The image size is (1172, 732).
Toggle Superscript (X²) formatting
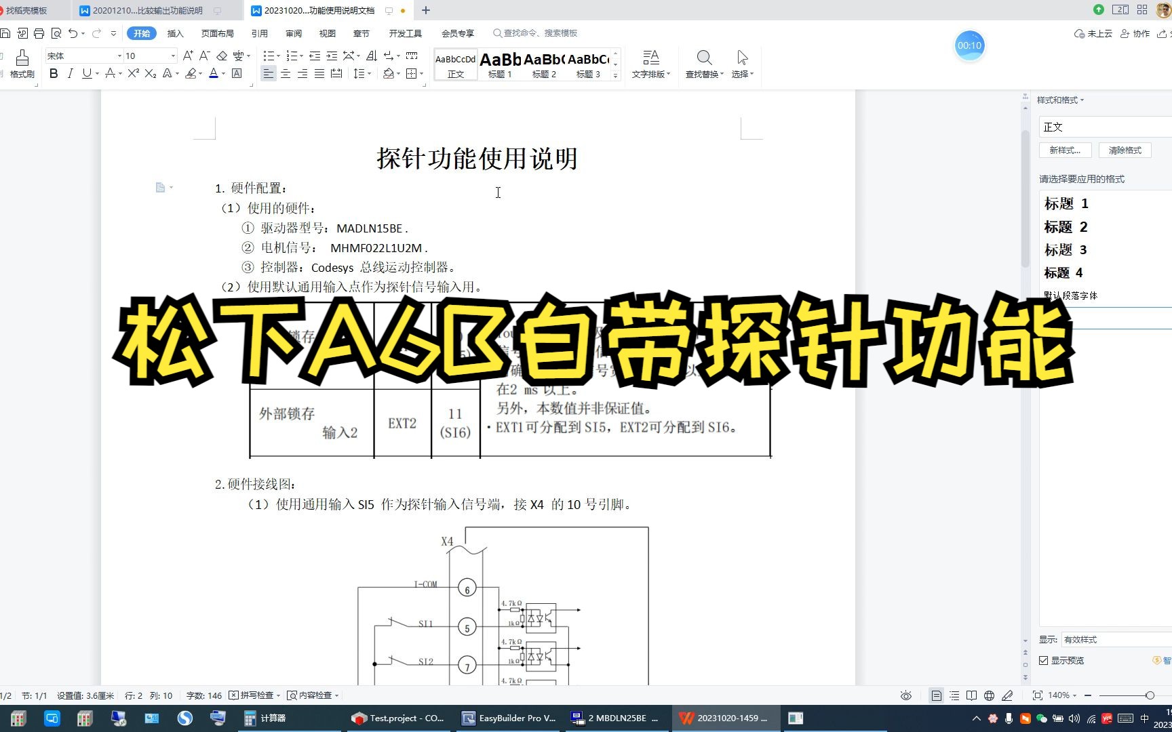[x=133, y=73]
